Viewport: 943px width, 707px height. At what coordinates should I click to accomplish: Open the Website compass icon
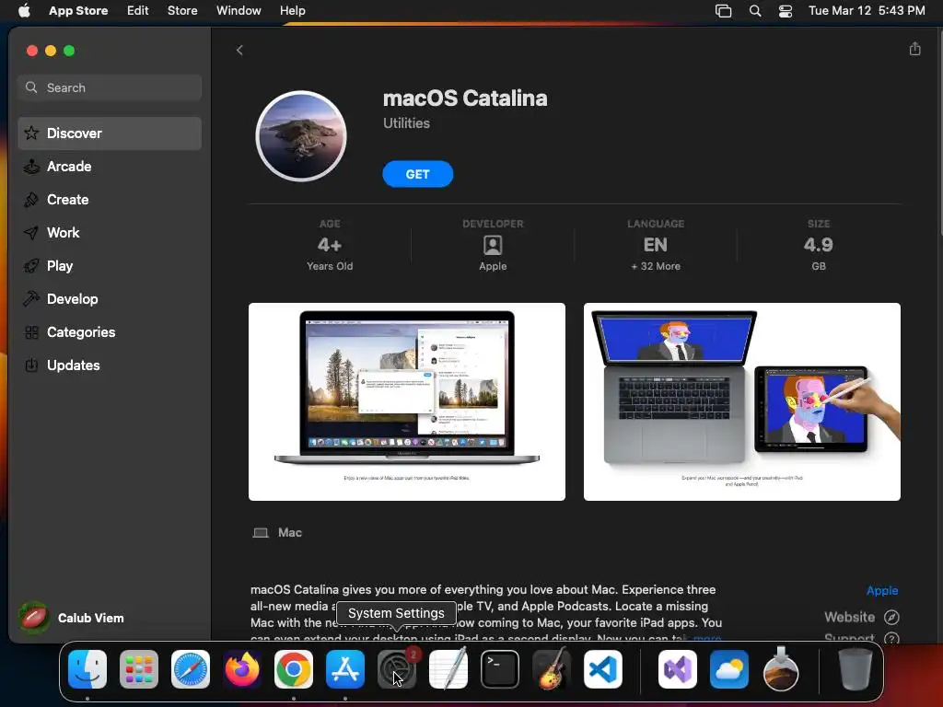(891, 617)
